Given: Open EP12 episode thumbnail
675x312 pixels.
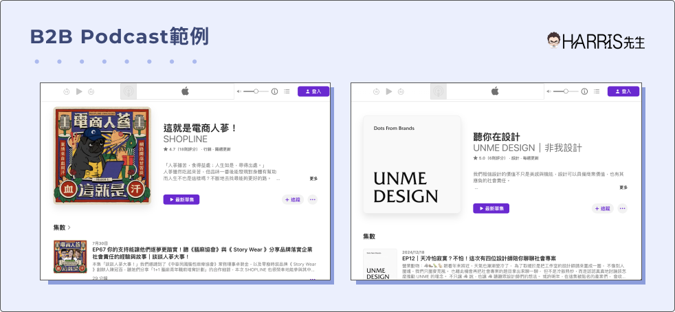Looking at the screenshot, I should coord(380,264).
